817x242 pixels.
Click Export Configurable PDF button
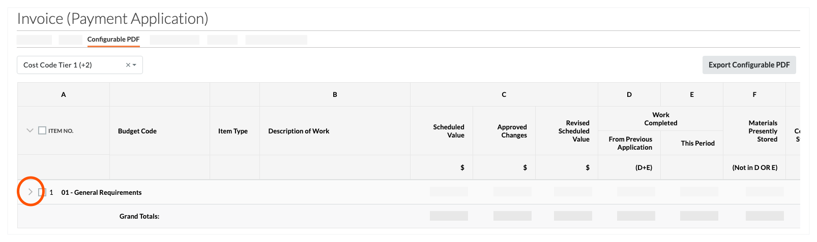coord(749,65)
